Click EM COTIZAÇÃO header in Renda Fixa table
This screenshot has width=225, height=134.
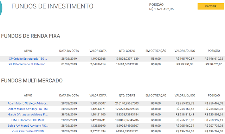pyautogui.click(x=156, y=51)
